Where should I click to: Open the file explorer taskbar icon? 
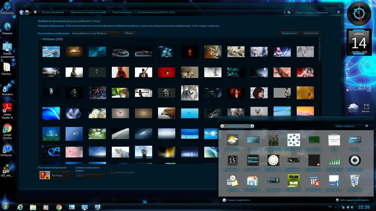pos(33,207)
